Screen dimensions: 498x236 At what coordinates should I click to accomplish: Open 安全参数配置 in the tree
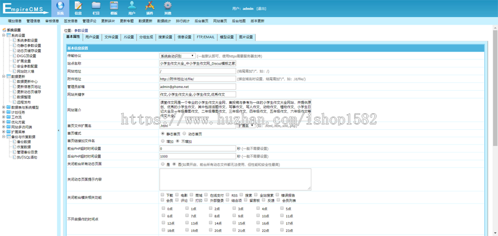coord(27,66)
